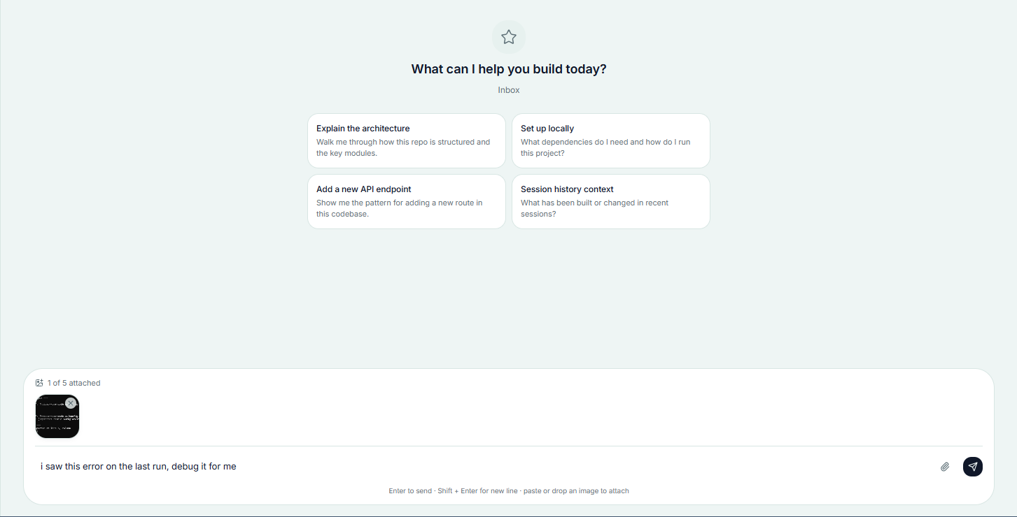Select the 'Session history context' suggestion card

click(x=611, y=201)
